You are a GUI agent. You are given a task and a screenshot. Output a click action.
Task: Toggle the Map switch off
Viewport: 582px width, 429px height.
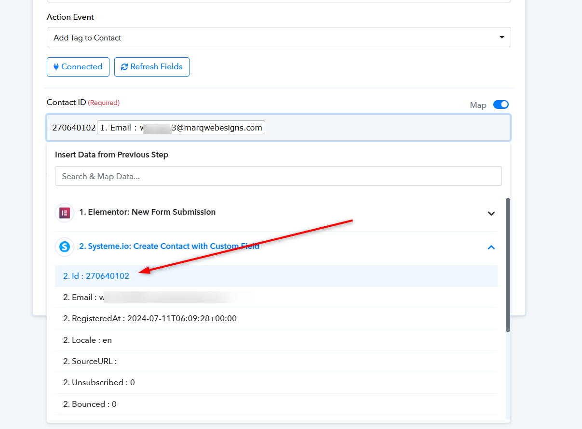pos(501,104)
